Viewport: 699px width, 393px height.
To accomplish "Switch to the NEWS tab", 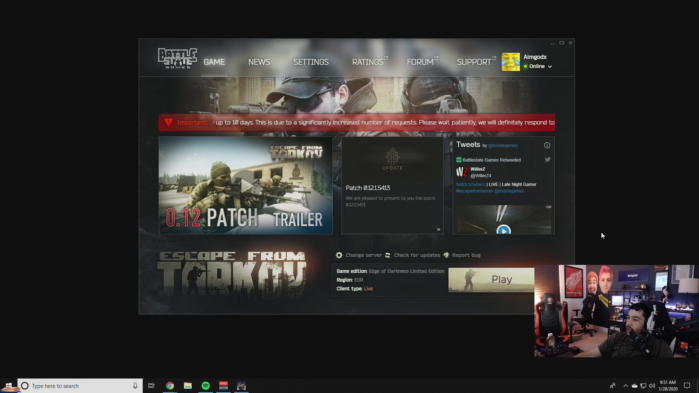I will (259, 62).
